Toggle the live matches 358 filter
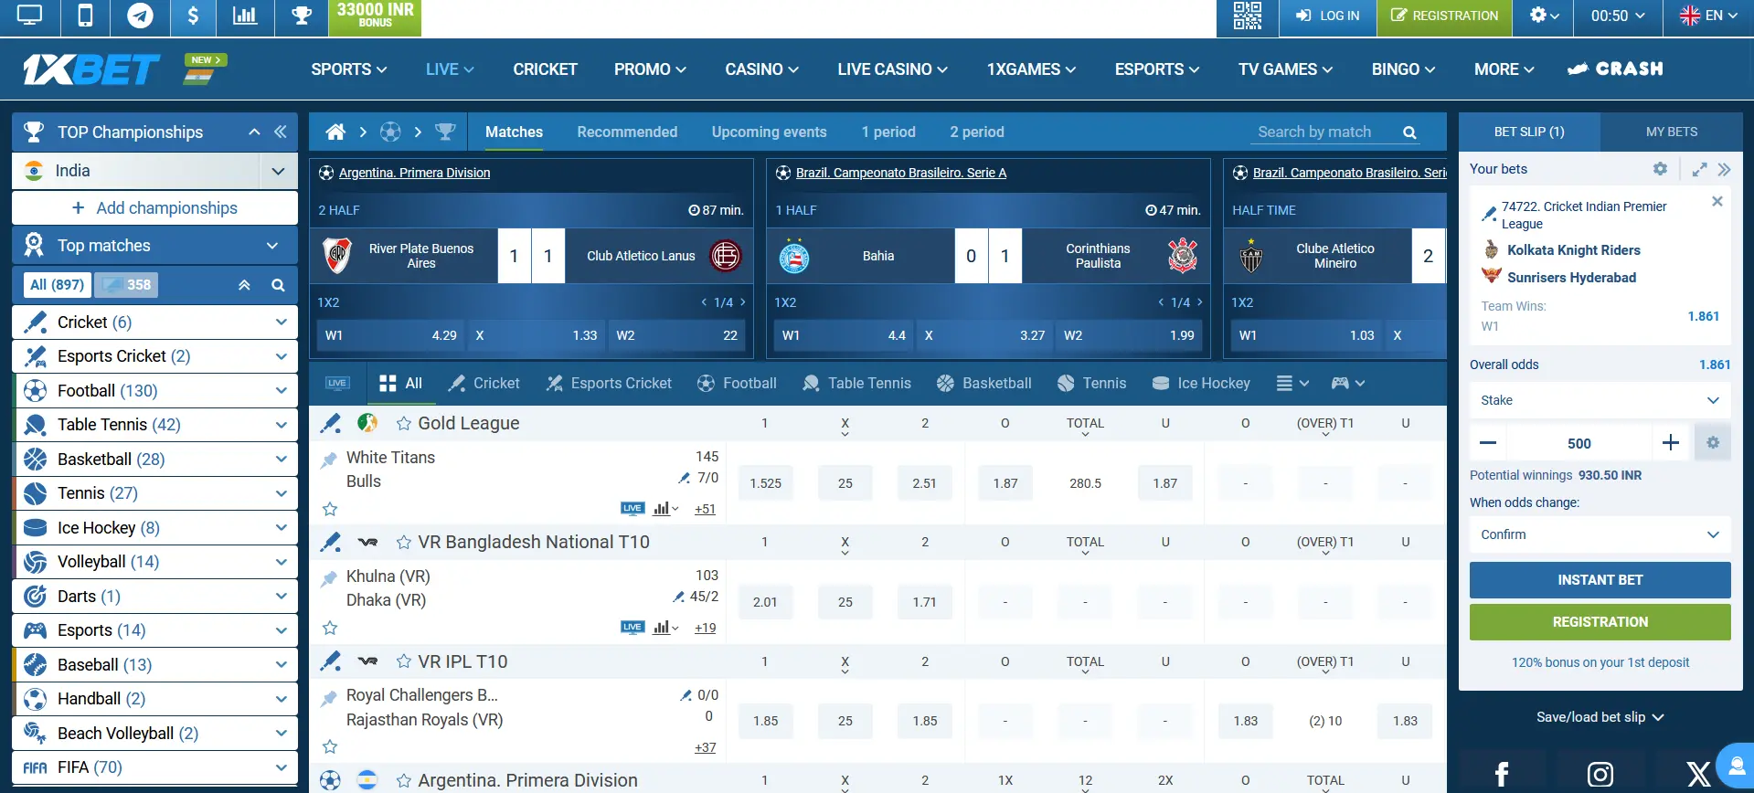Image resolution: width=1754 pixels, height=793 pixels. pos(127,285)
